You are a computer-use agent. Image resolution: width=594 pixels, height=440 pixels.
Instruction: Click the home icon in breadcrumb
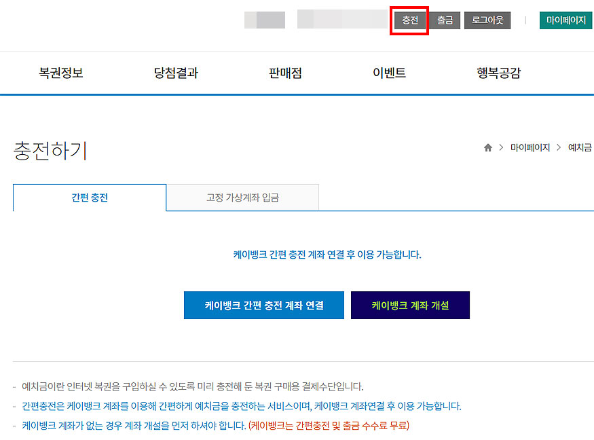(488, 147)
